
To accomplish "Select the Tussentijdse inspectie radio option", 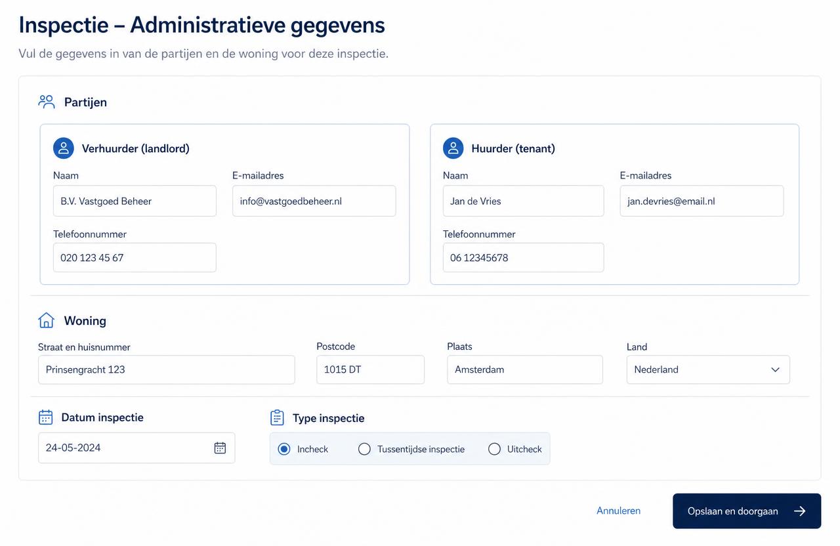I will pyautogui.click(x=364, y=449).
